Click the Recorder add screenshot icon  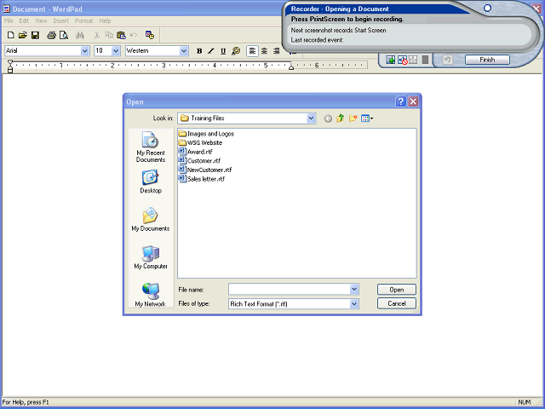click(391, 60)
